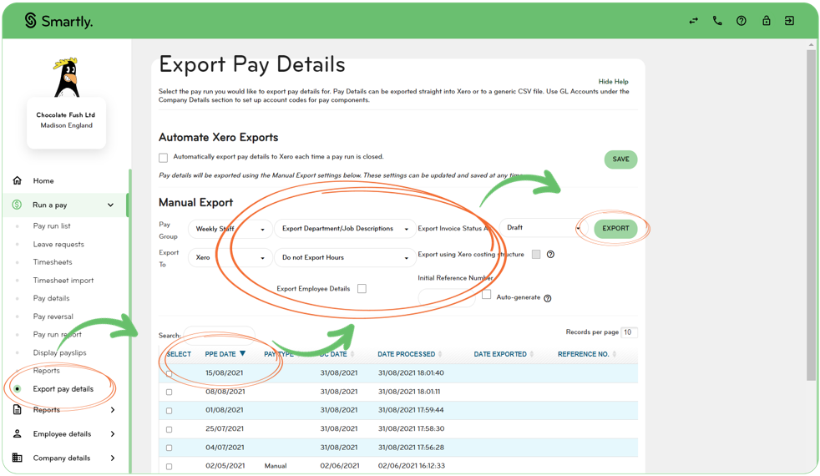Open Pay reversal
Screen dimensions: 820x476
pos(53,316)
